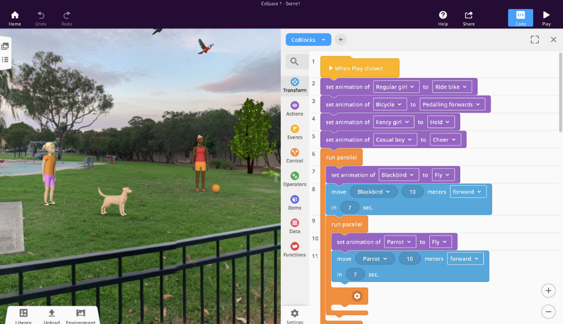
Task: Change Regular girl's animation from Ride bike
Action: (452, 87)
